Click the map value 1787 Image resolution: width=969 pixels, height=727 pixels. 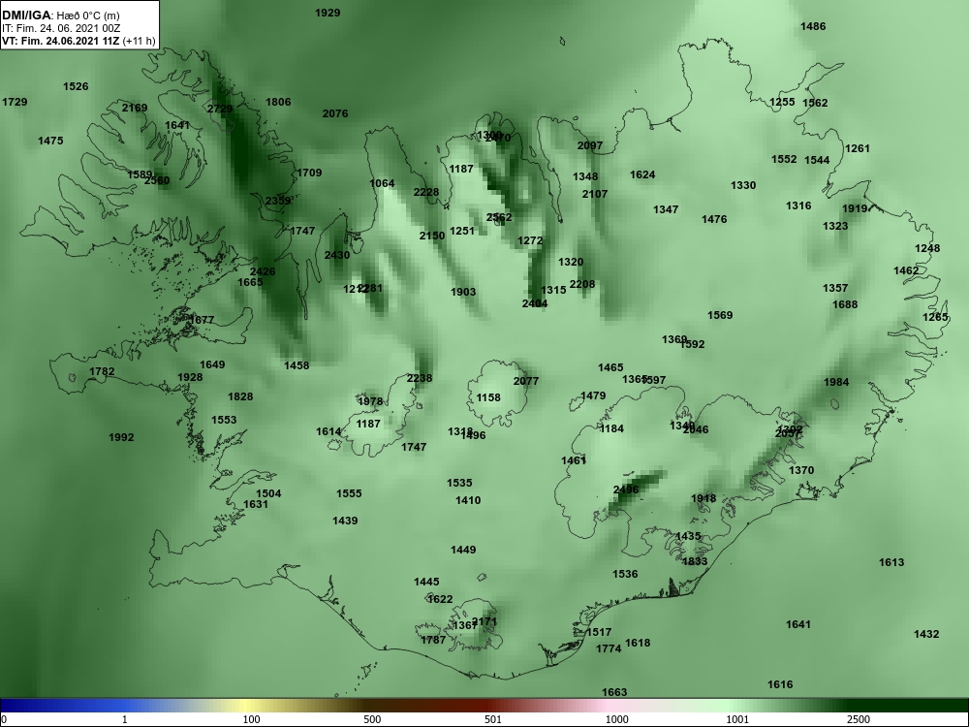[433, 641]
